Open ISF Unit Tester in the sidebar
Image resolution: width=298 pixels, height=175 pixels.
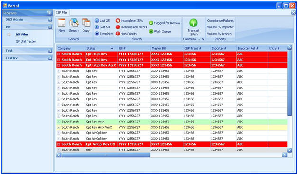pos(26,41)
